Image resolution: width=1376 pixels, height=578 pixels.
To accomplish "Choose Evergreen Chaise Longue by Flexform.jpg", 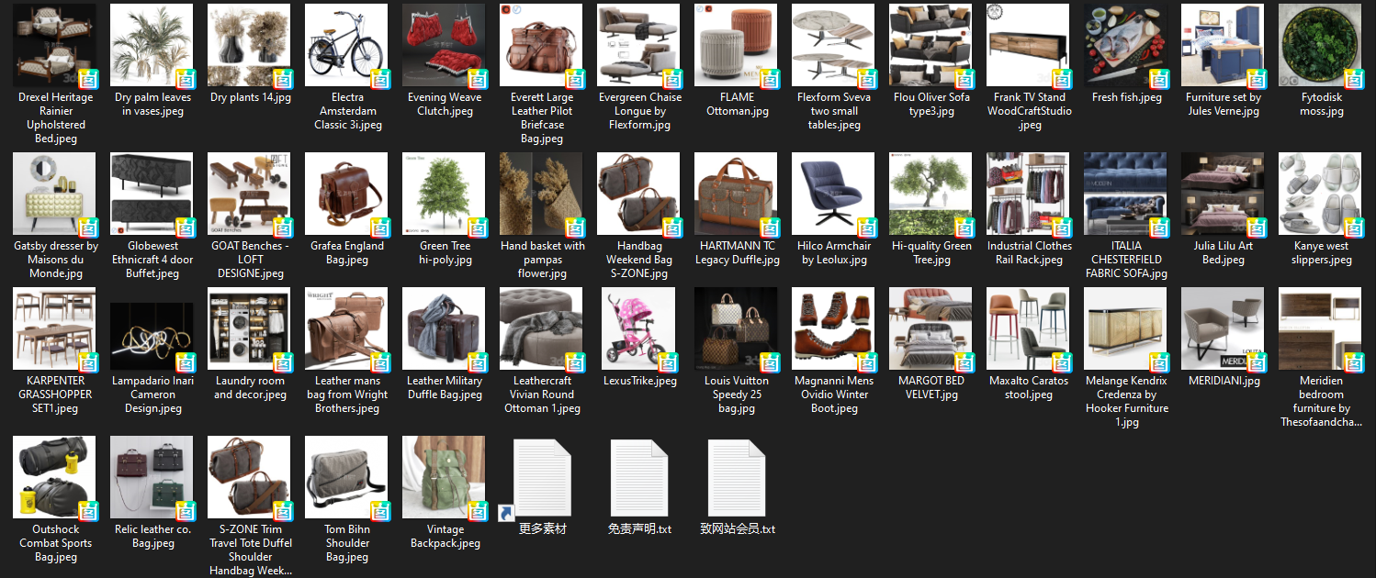I will (x=639, y=45).
